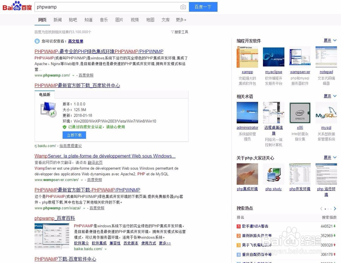The width and height of the screenshot is (341, 263).
Task: Select the 网页 tab
Action: click(42, 20)
